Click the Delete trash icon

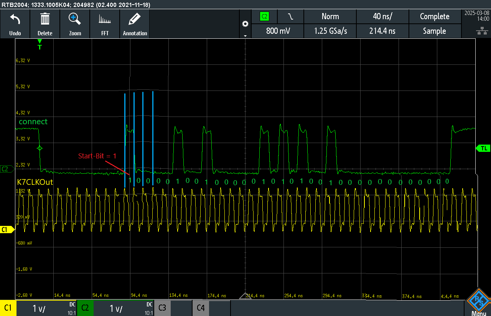45,24
